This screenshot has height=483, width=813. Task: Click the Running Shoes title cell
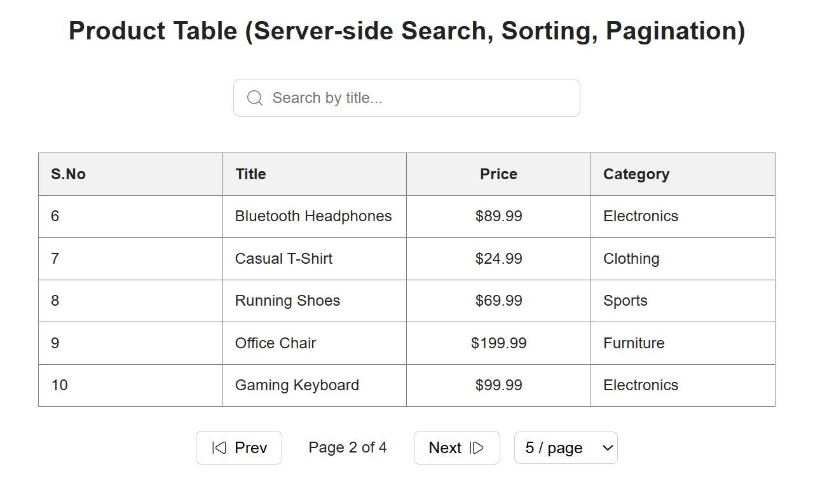[287, 301]
